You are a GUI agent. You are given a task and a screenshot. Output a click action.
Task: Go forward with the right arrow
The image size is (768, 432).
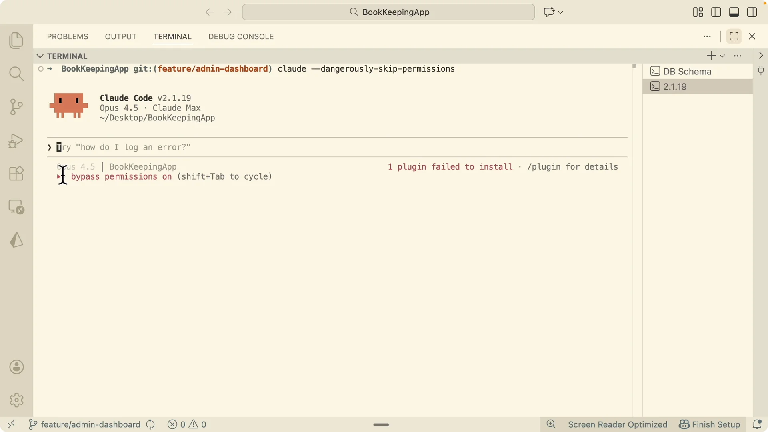coord(228,12)
